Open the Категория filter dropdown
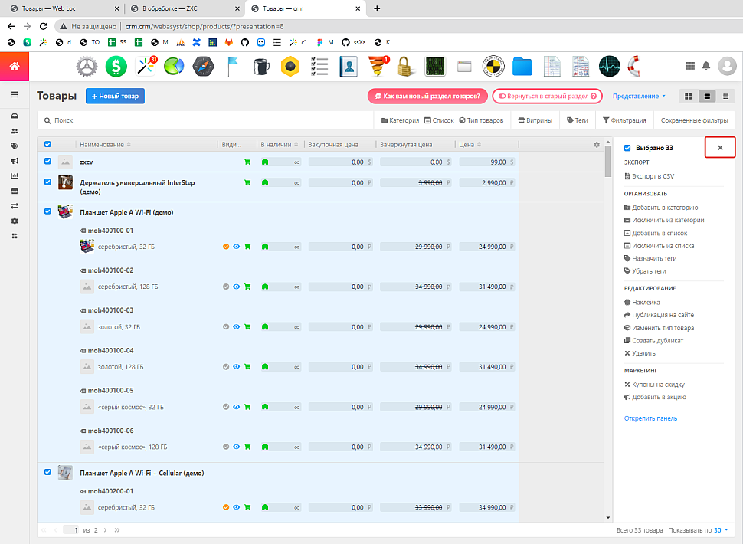This screenshot has width=743, height=544. pos(401,120)
